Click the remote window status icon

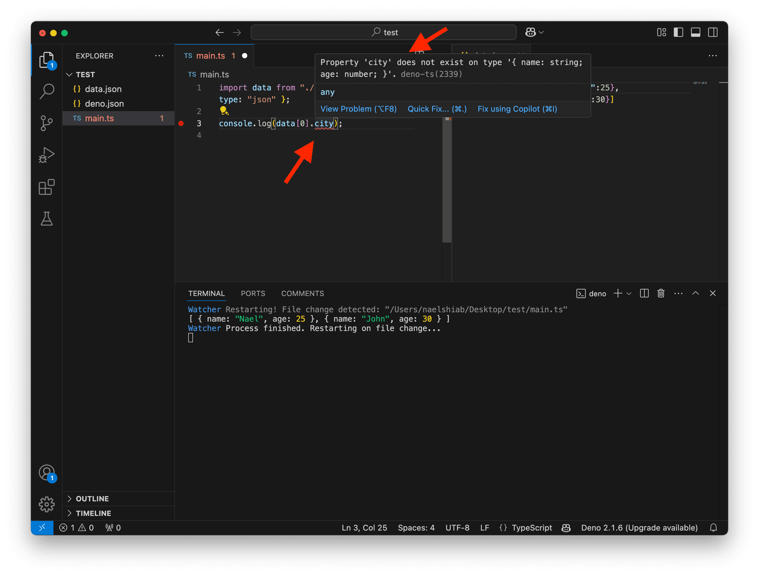(42, 527)
